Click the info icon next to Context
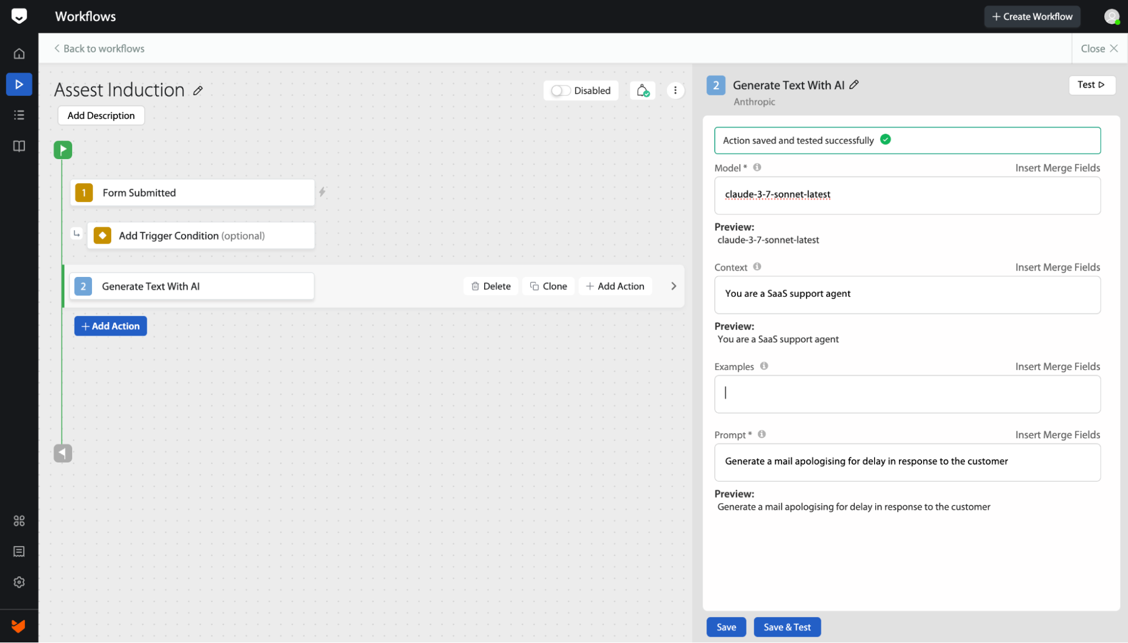Image resolution: width=1128 pixels, height=643 pixels. (757, 267)
